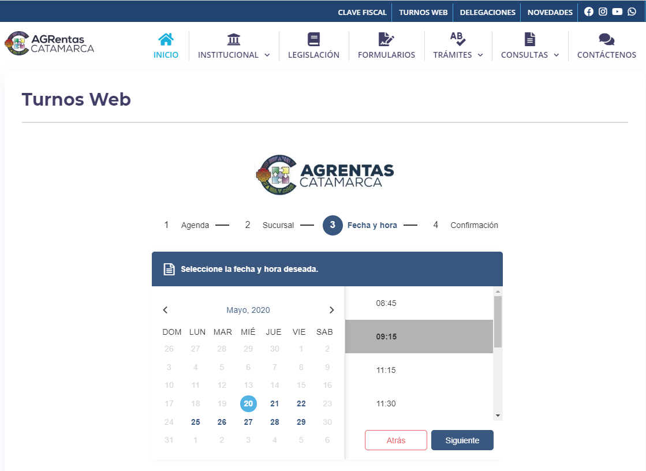Select step 1 Agenda
The width and height of the screenshot is (646, 471).
coord(186,225)
